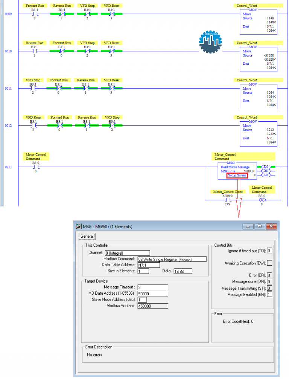
Task: Toggle the Error (ER) control bit
Action: coord(269,275)
